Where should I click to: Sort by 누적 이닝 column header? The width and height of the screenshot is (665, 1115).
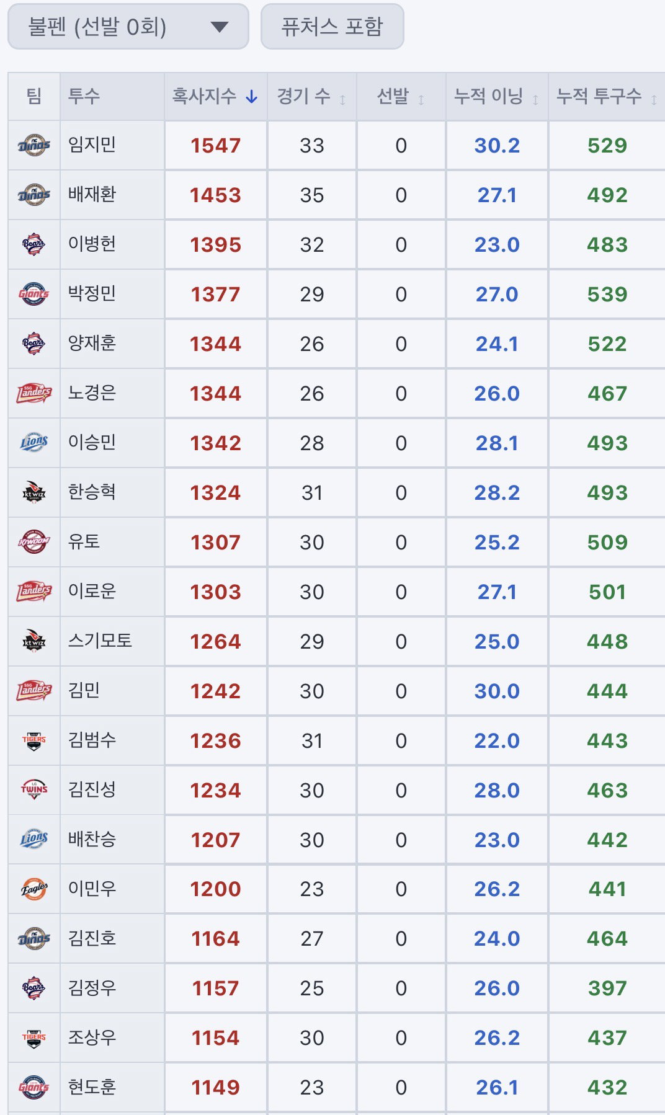[x=496, y=97]
